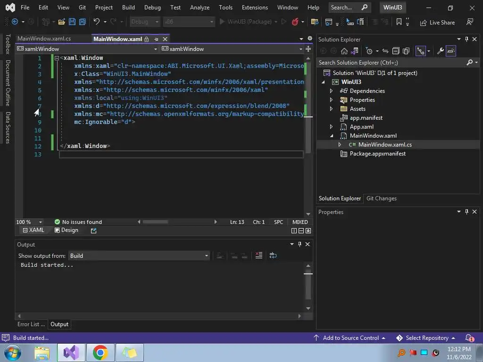Click the Clear All icon in Output panel
The width and height of the screenshot is (483, 362).
click(259, 255)
